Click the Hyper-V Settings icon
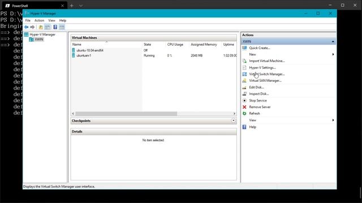Screen dimensions: 362x203 244,68
